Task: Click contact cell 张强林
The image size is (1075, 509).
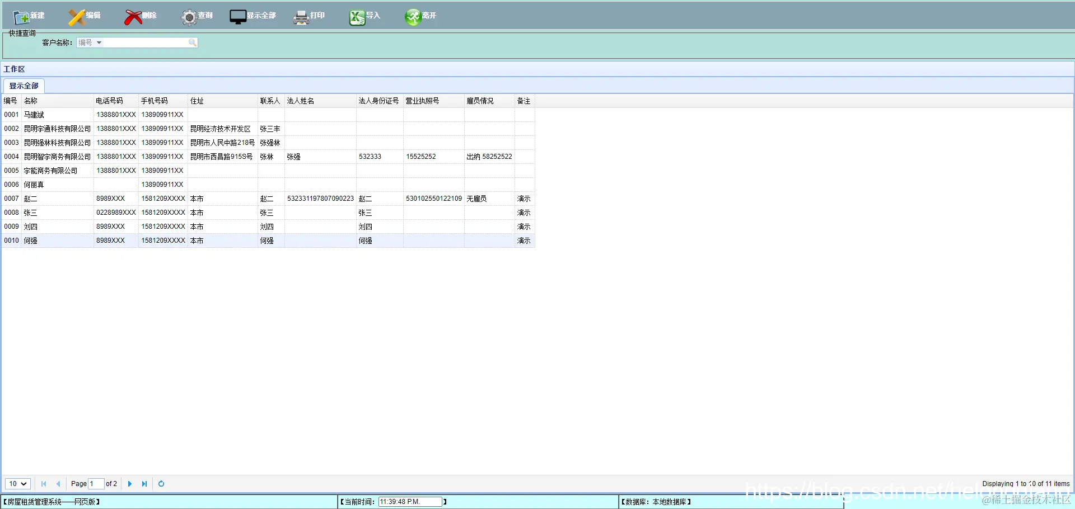Action: pyautogui.click(x=271, y=143)
